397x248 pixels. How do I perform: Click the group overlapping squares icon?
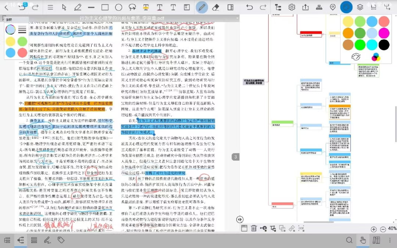[x=282, y=228]
